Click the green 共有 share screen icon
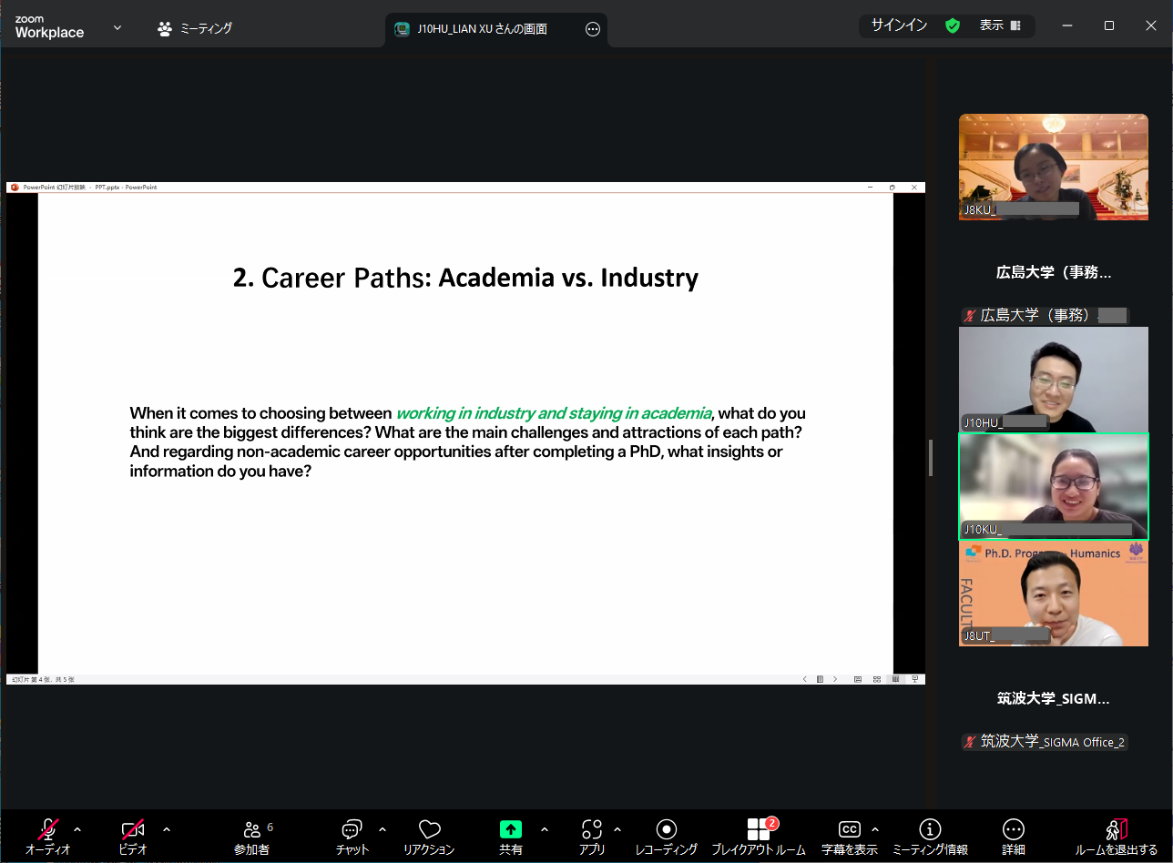The image size is (1173, 863). point(510,829)
